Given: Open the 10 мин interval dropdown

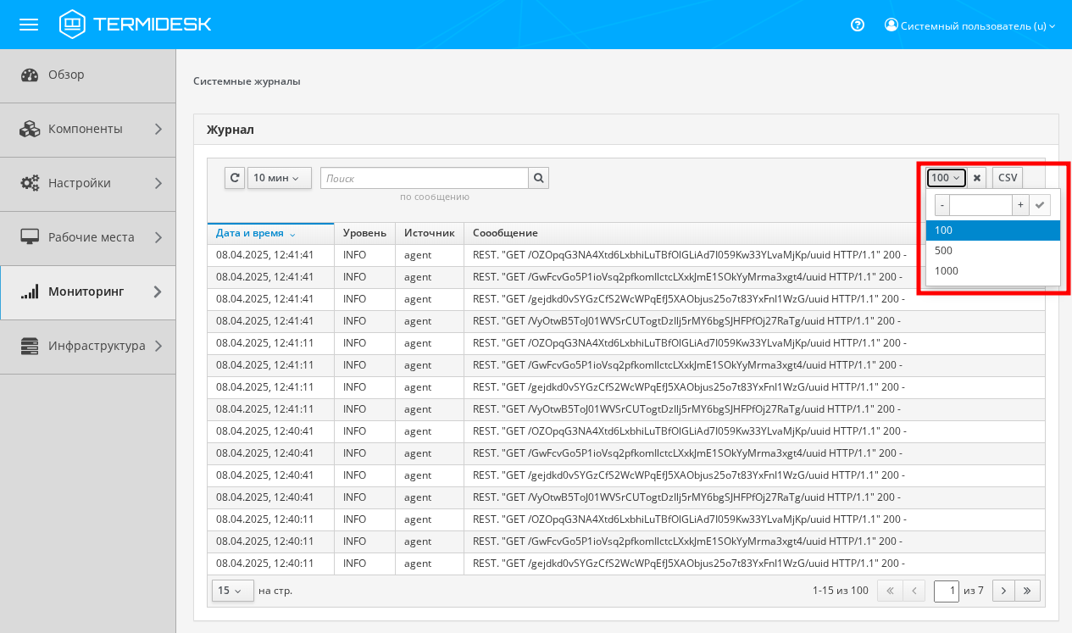Looking at the screenshot, I should [279, 178].
